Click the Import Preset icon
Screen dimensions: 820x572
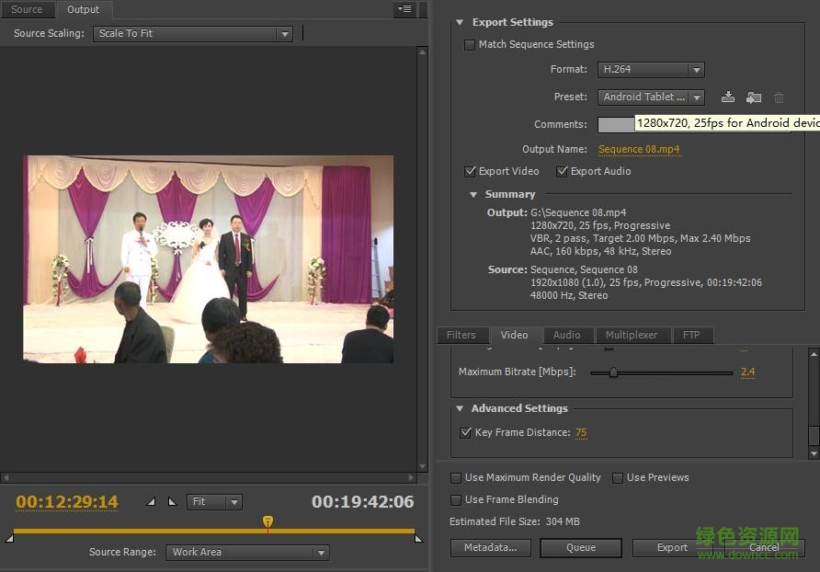click(x=754, y=97)
